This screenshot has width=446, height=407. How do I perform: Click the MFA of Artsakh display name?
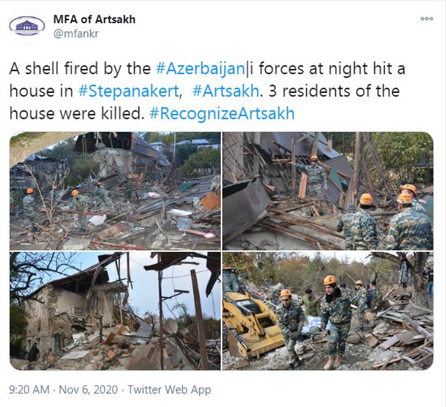[x=95, y=20]
